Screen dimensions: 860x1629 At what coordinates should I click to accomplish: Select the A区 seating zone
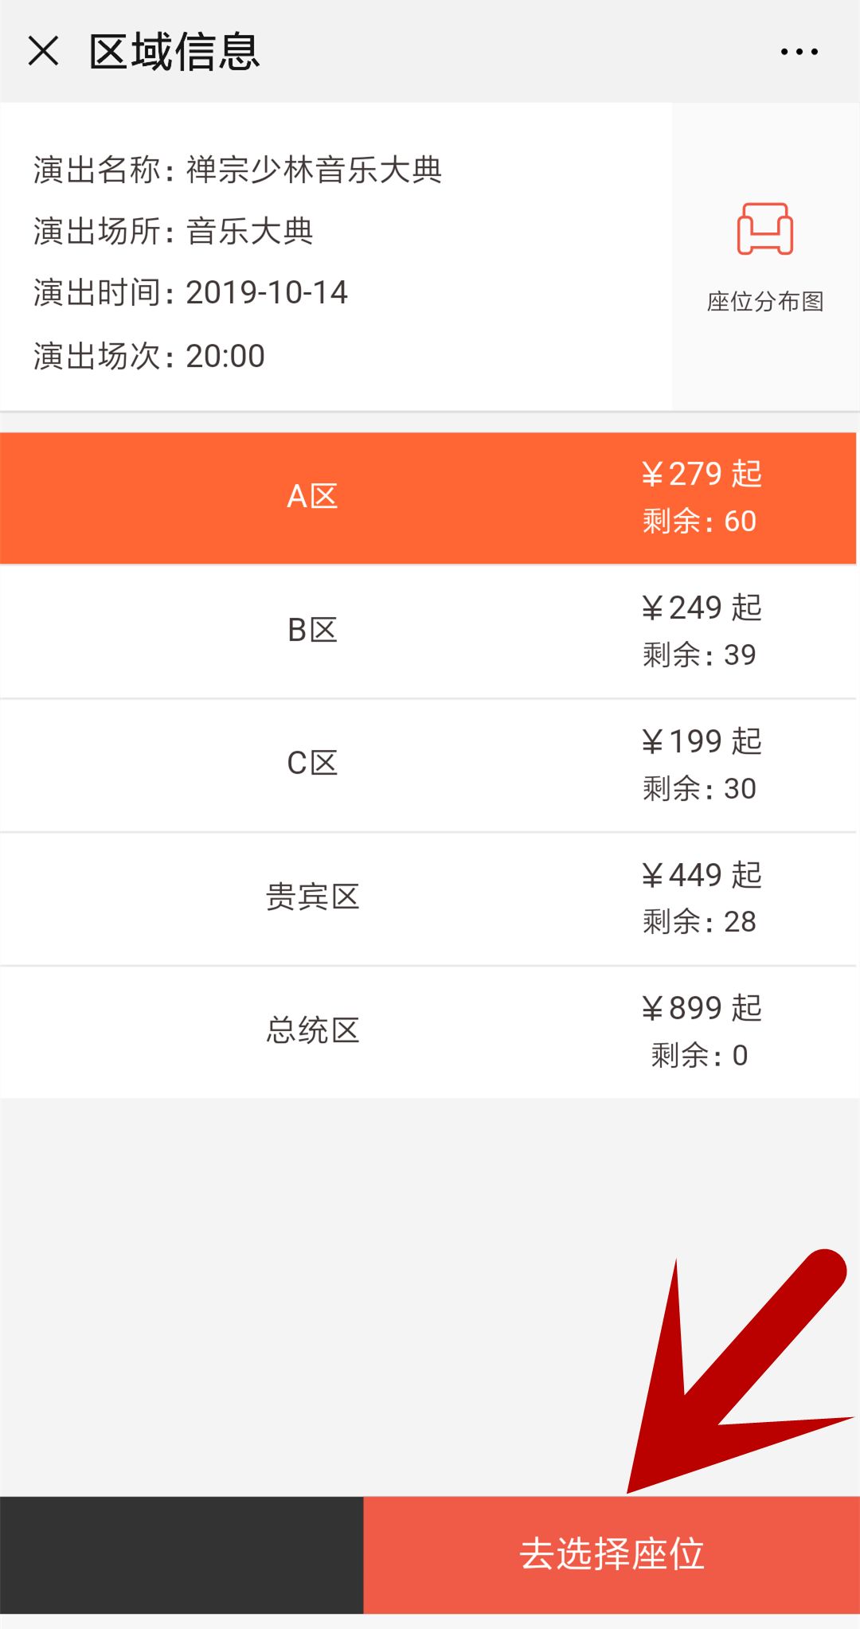tap(312, 497)
